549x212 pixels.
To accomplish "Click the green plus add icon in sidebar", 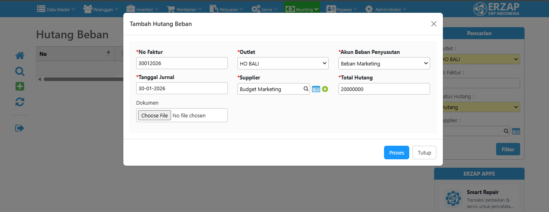I will coord(20,87).
